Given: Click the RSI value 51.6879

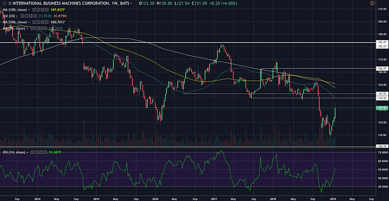Looking at the screenshot, I should point(55,152).
